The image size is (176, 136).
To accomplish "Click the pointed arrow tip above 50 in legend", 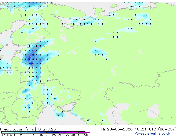I will coord(88,132).
